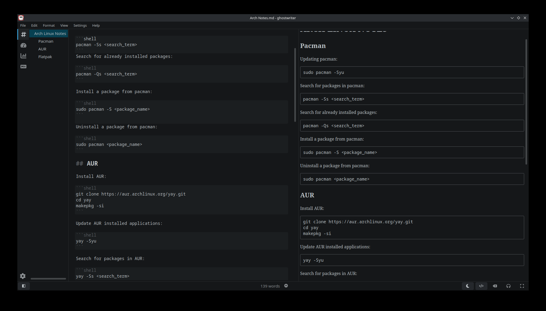
Task: Click 'Updating pacman:' text in preview
Action: 319,59
